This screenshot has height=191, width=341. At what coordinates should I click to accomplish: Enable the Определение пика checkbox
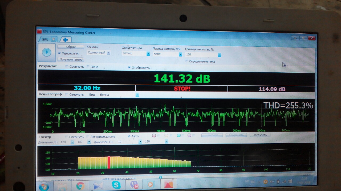click(x=187, y=62)
